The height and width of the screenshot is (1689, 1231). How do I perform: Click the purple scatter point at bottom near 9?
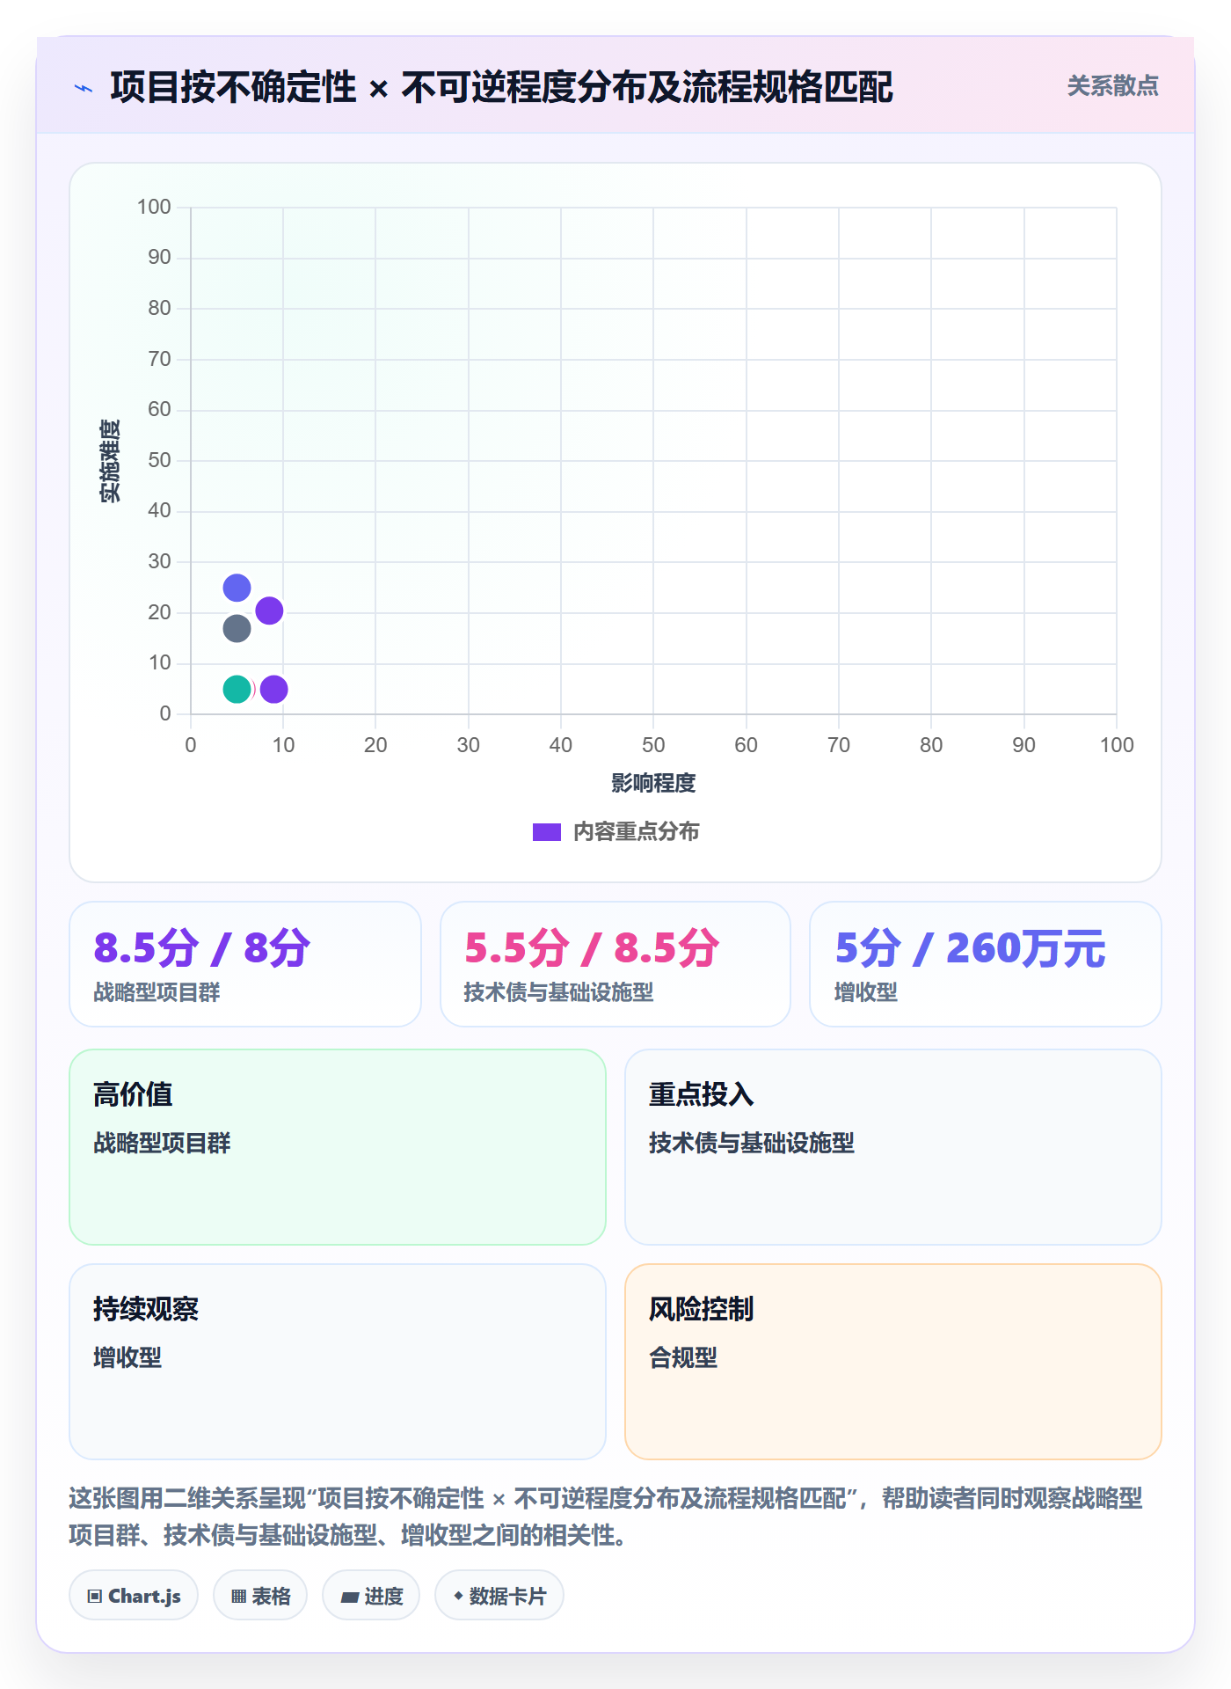(274, 689)
